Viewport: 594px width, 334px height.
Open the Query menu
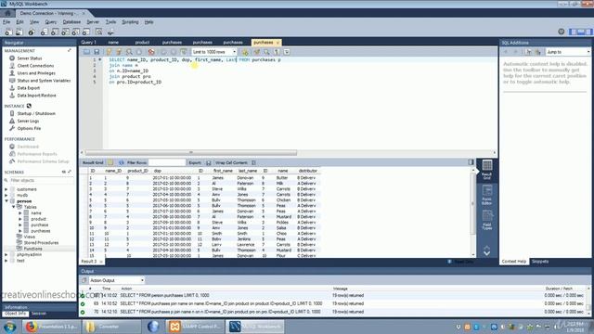(x=50, y=22)
